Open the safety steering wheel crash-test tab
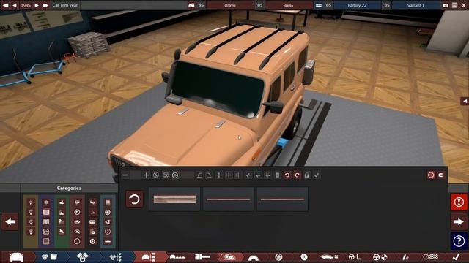The width and height of the screenshot is (469, 263). click(x=380, y=257)
